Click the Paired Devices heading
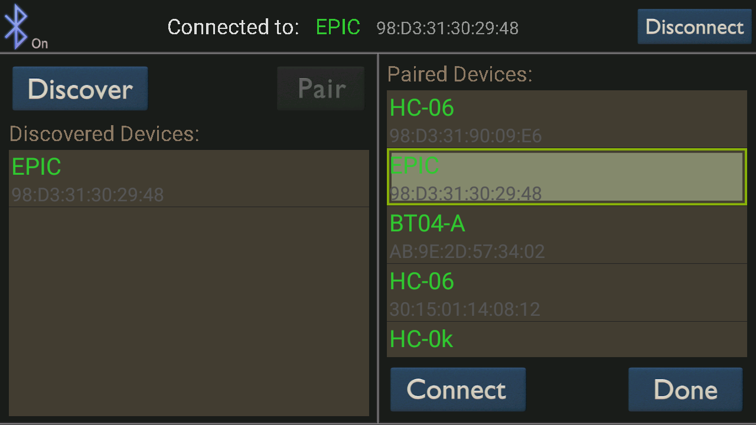 [x=459, y=74]
